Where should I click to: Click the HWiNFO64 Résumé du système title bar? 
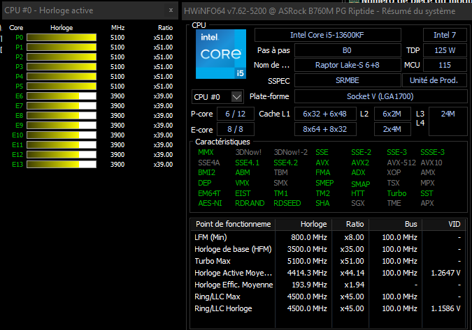[327, 11]
